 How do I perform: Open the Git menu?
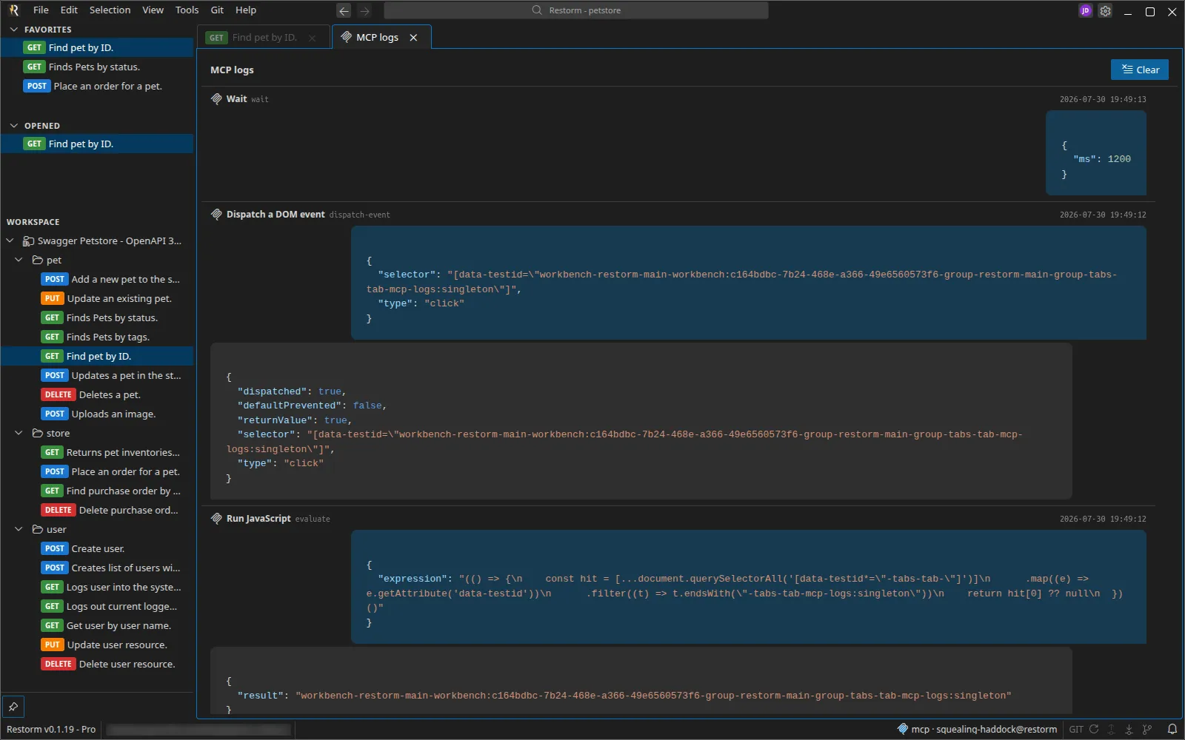(217, 10)
